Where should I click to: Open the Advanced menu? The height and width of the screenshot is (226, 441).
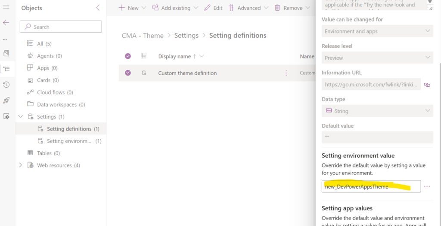(248, 8)
